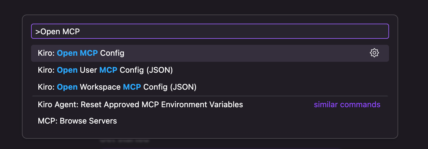The width and height of the screenshot is (428, 149).
Task: Browse MCP servers from the last result
Action: (77, 121)
